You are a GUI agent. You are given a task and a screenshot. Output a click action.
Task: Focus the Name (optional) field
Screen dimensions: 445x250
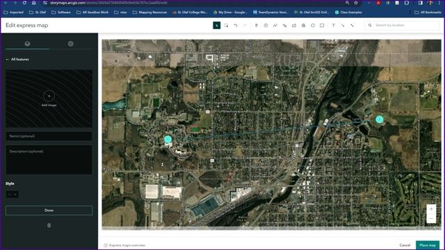pos(49,136)
